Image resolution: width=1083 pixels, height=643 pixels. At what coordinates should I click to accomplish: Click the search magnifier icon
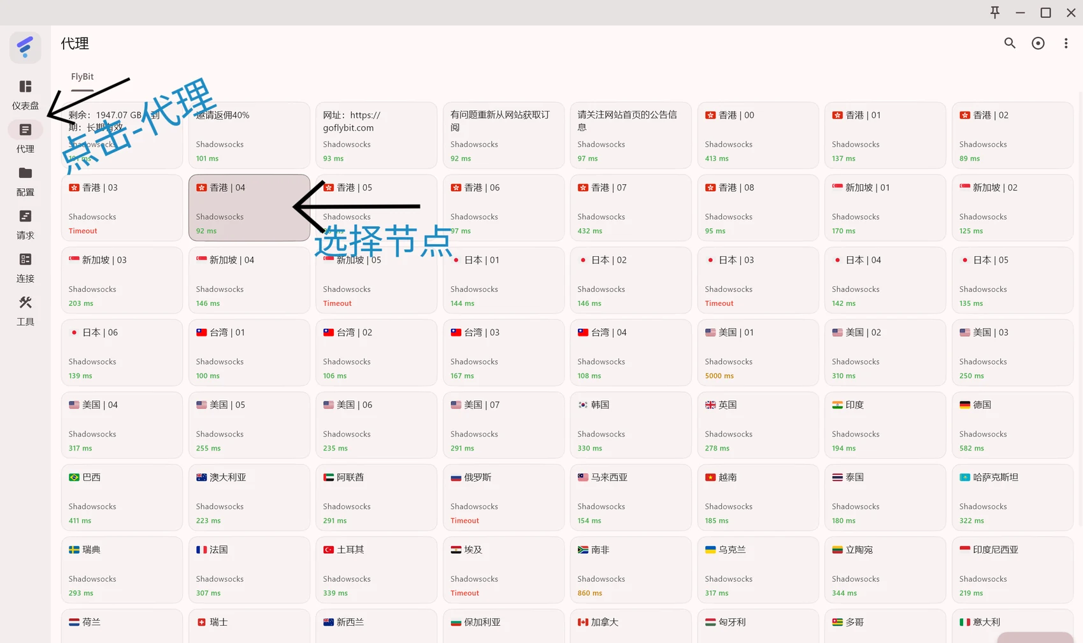pyautogui.click(x=1010, y=43)
